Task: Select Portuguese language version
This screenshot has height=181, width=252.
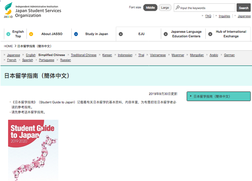Action: click(46, 60)
